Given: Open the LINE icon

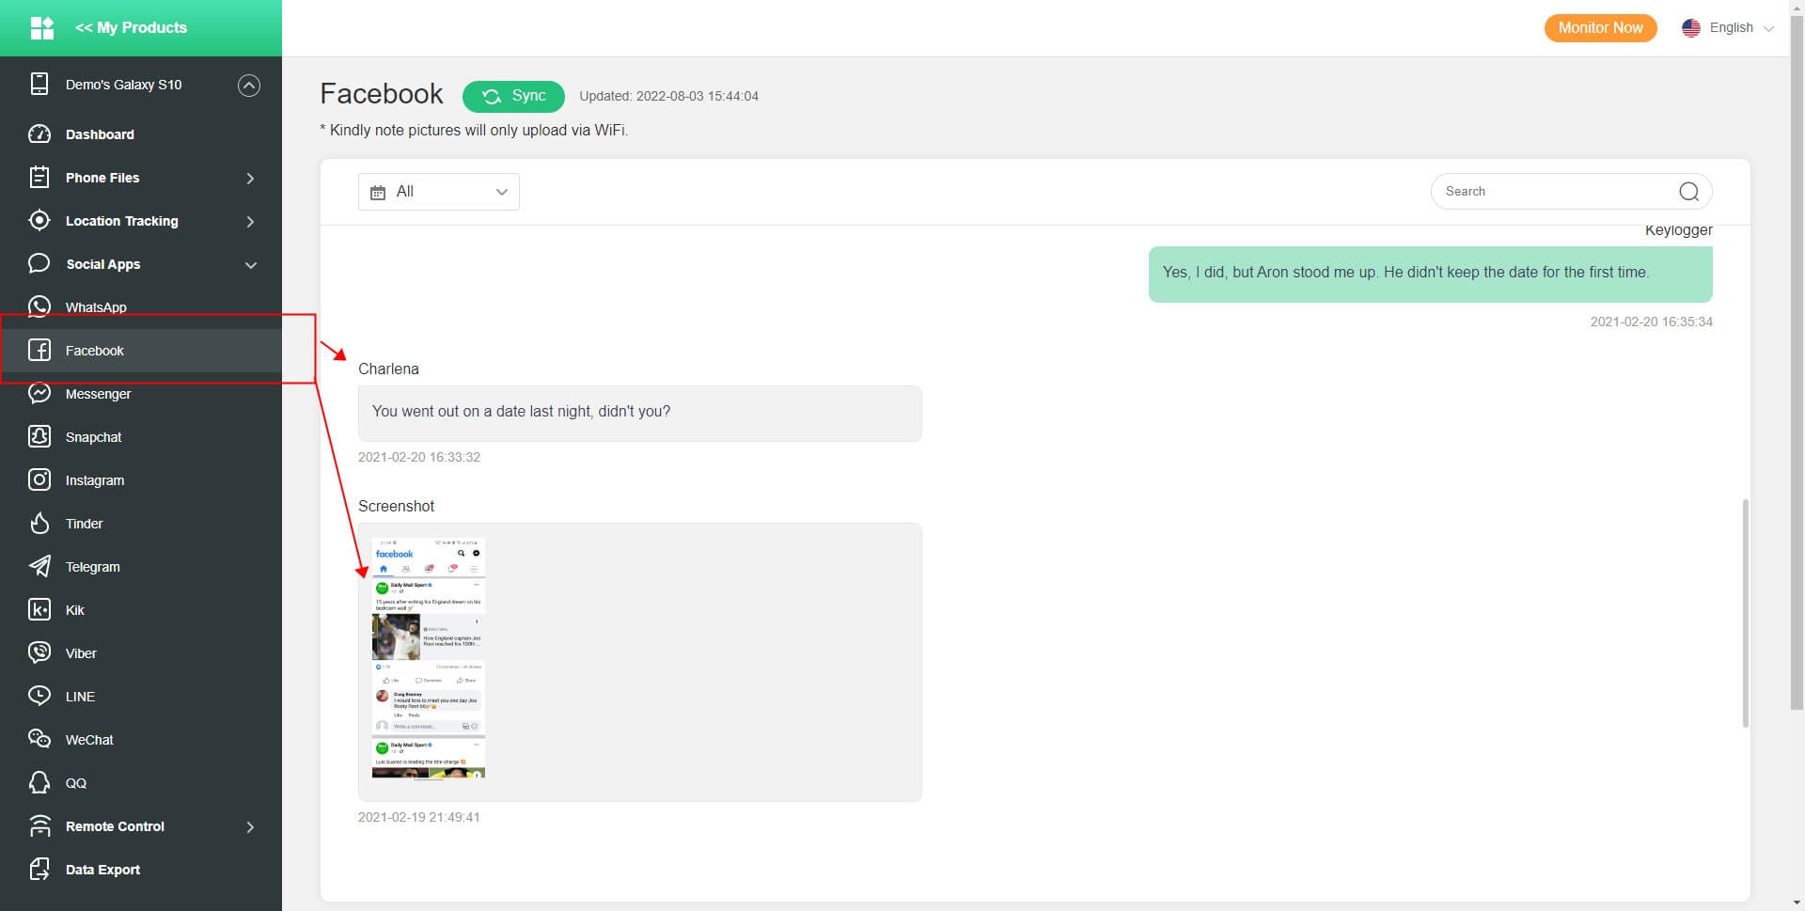Looking at the screenshot, I should tap(39, 697).
